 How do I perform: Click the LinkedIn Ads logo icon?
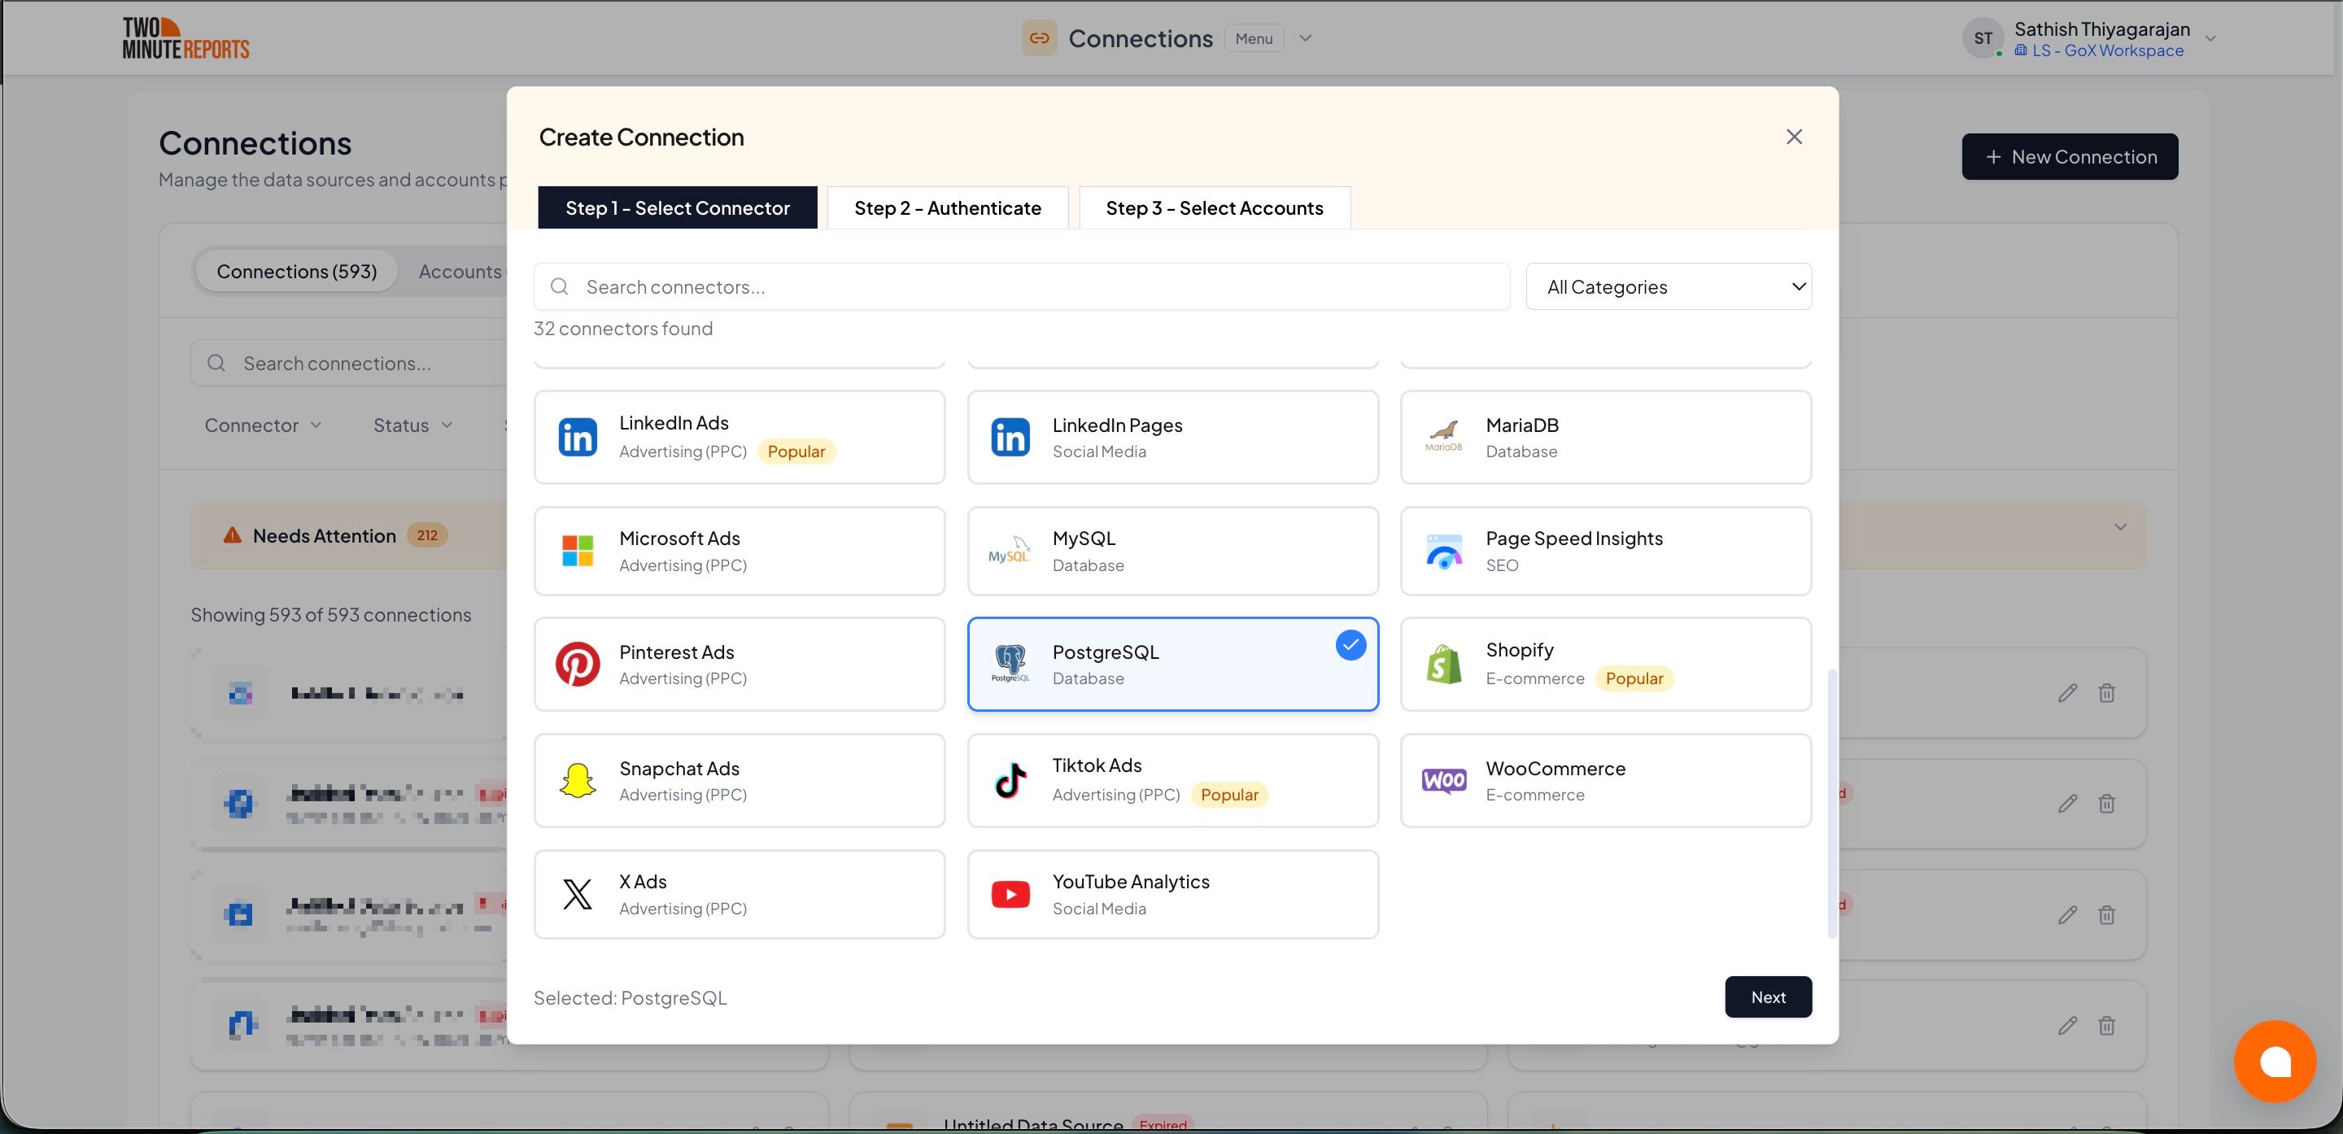[x=578, y=438]
